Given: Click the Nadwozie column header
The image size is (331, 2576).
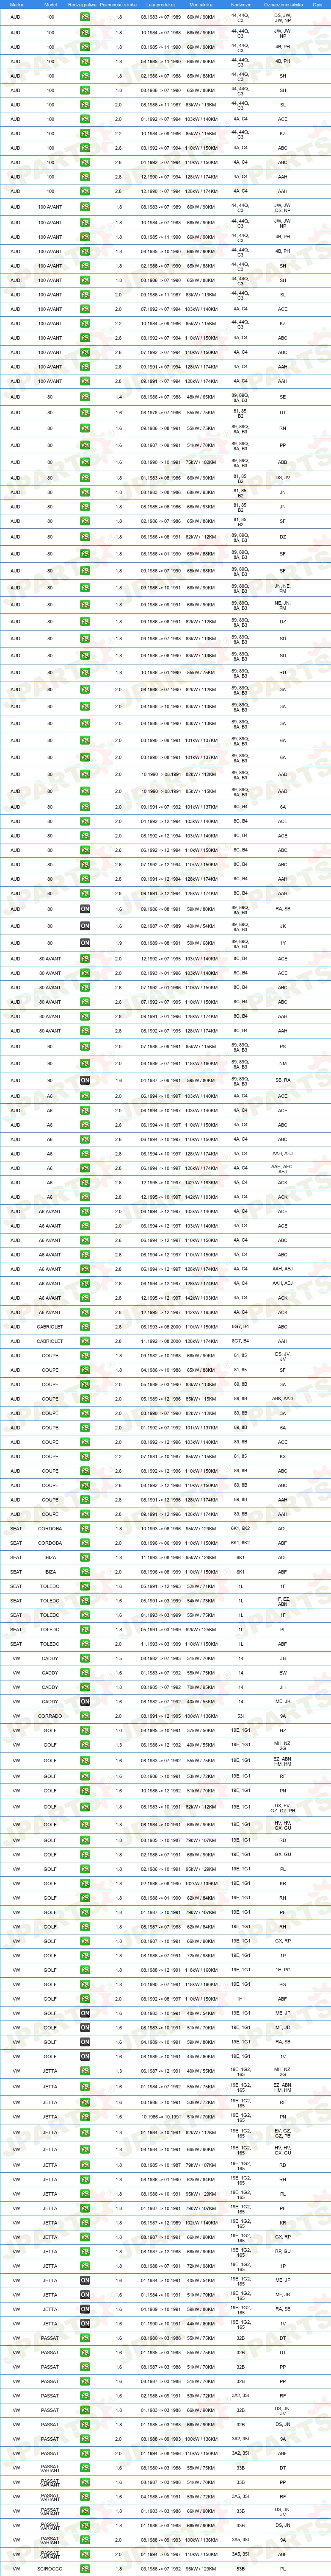Looking at the screenshot, I should [240, 5].
